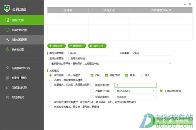Viewport: 196px width, 130px height.
Task: Click the 下一步 button at bottom right
Action: coord(173,121)
